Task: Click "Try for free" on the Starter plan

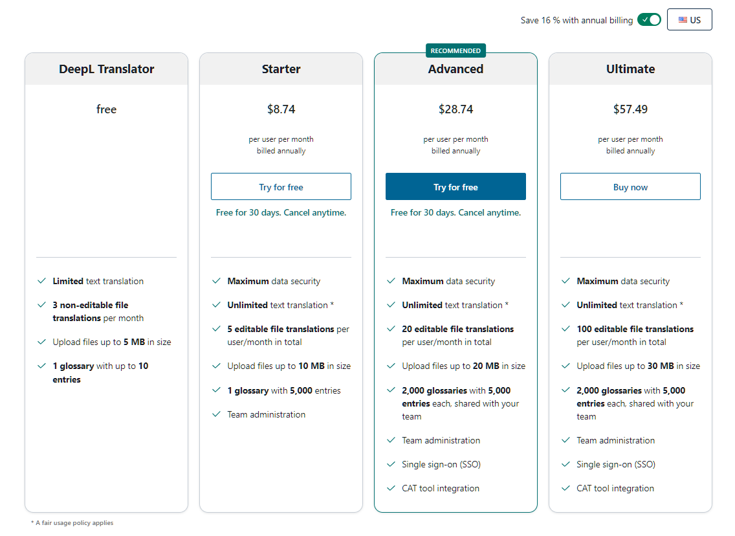Action: (281, 186)
